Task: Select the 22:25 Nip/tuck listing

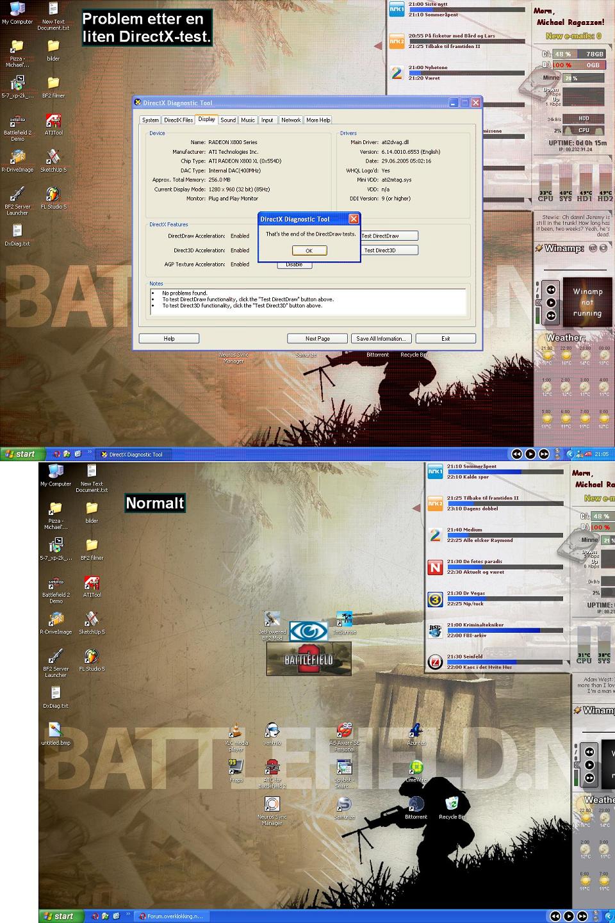Action: point(466,603)
